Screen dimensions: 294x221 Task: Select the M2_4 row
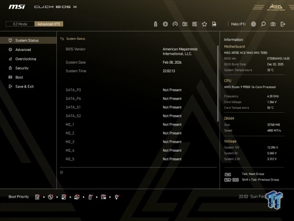[x=138, y=151]
